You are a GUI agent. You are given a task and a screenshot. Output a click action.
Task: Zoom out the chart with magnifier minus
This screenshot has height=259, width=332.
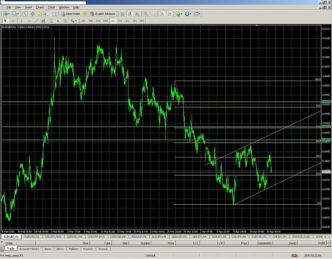pos(153,14)
